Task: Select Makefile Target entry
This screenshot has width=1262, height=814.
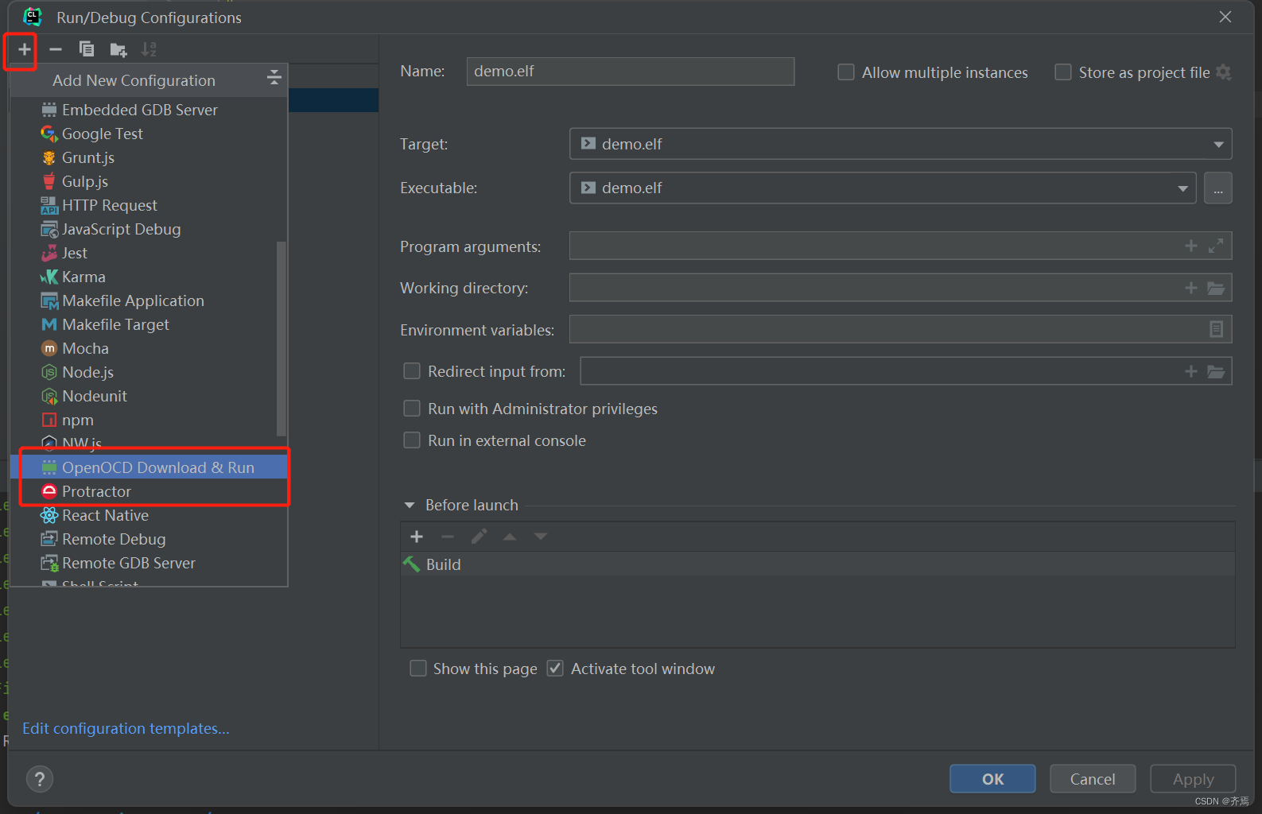Action: [143, 324]
